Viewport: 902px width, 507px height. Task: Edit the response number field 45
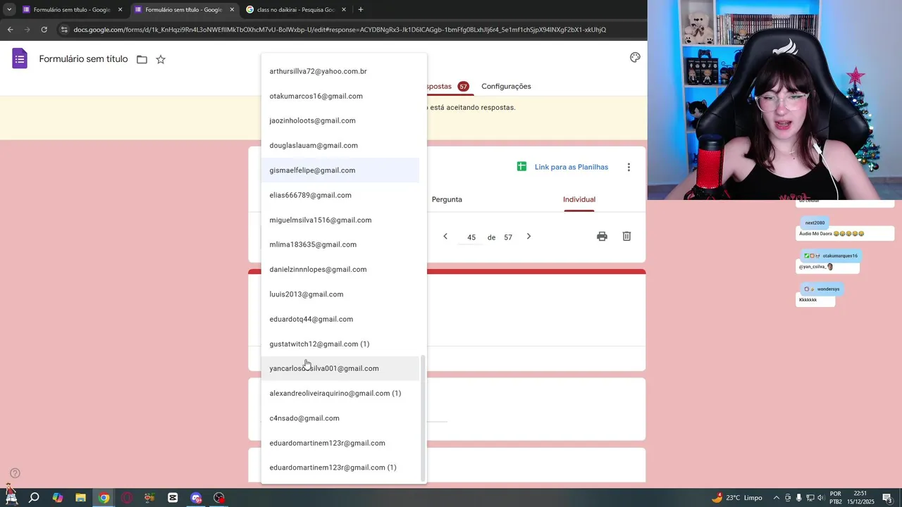(471, 237)
